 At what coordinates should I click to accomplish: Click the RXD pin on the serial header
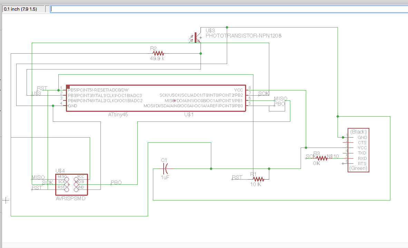pos(362,158)
